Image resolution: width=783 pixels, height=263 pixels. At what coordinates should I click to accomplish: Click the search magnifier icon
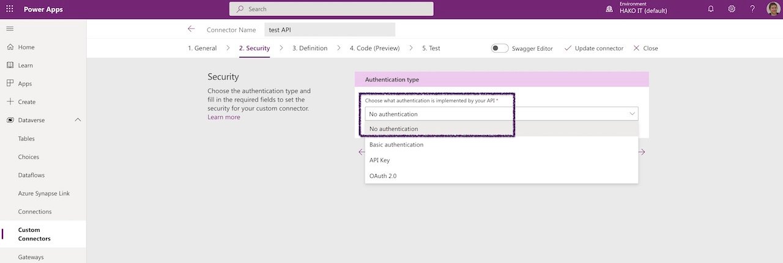coord(240,9)
